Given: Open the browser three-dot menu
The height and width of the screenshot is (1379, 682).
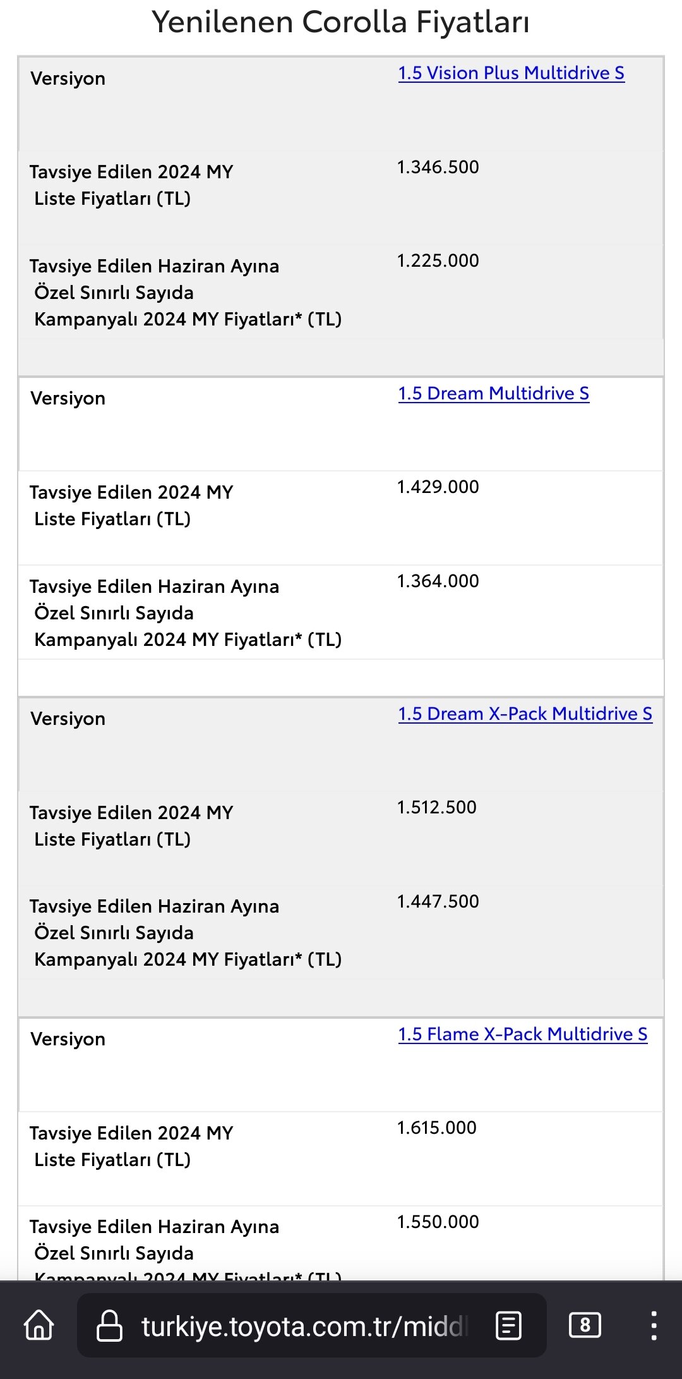Looking at the screenshot, I should click(x=654, y=1325).
